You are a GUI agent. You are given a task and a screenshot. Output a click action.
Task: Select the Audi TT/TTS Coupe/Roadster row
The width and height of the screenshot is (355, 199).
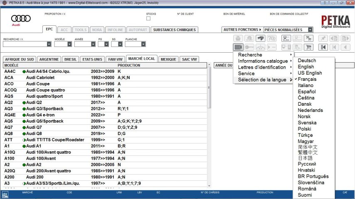point(105,140)
